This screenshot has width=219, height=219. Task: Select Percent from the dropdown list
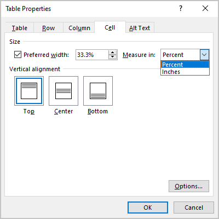(x=185, y=65)
